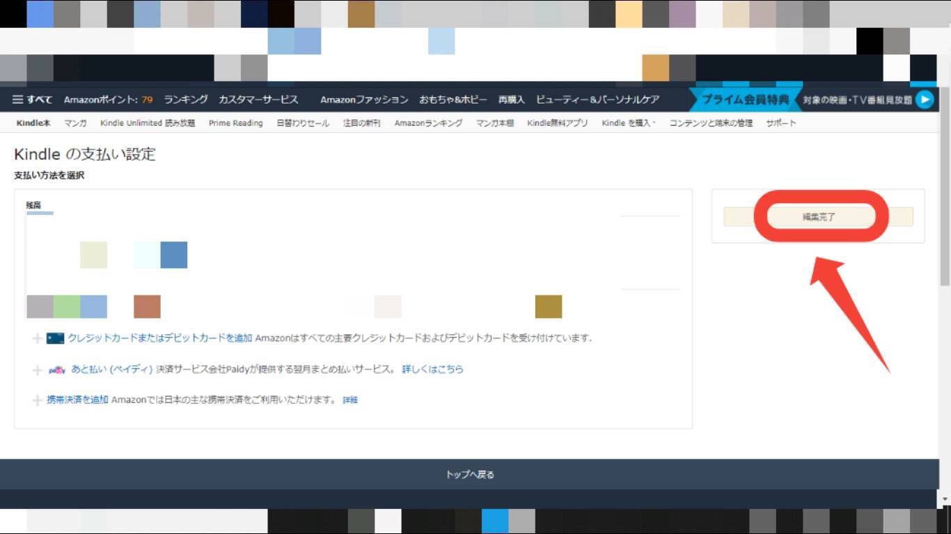Open 詳しくはこちら link for Paidy
Image resolution: width=951 pixels, height=534 pixels.
pos(433,369)
